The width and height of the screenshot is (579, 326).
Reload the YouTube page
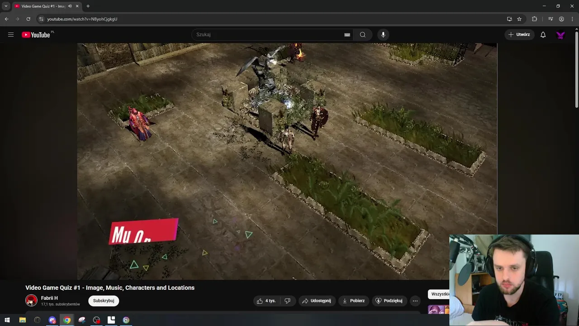pyautogui.click(x=28, y=19)
